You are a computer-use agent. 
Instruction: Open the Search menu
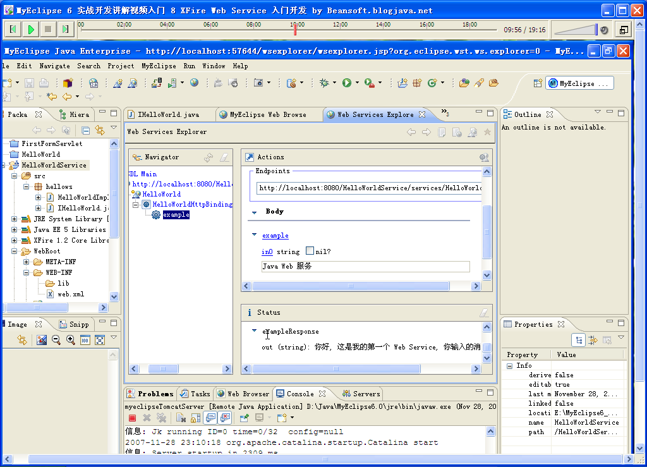[x=88, y=66]
